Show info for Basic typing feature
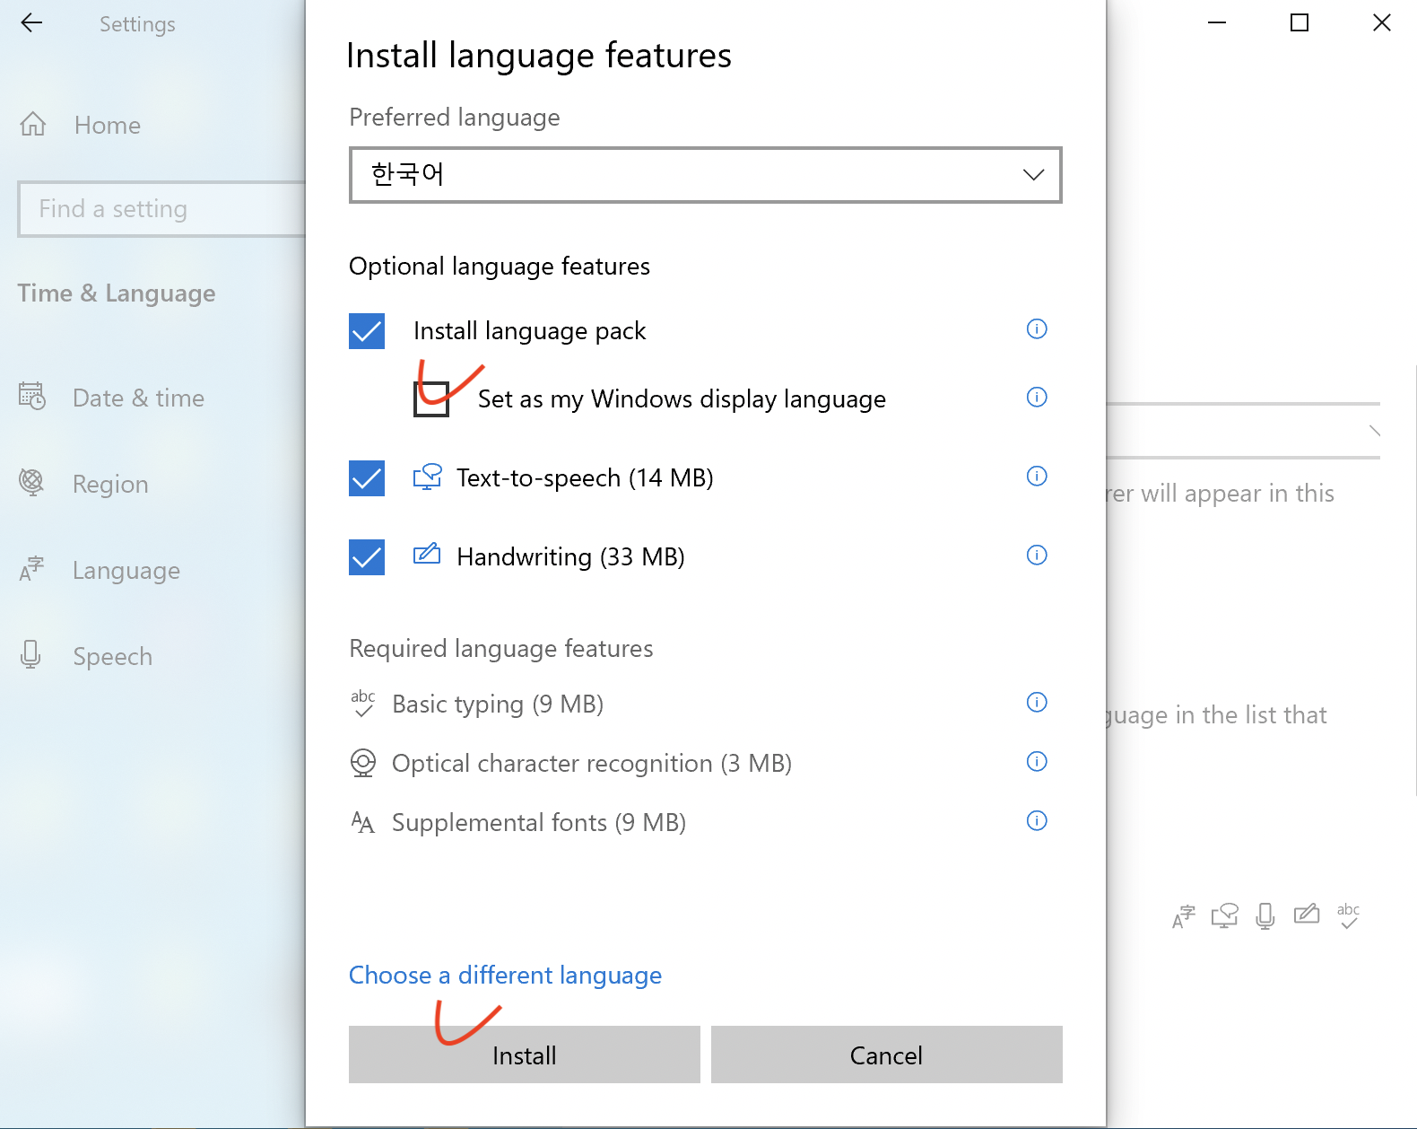 [x=1037, y=702]
